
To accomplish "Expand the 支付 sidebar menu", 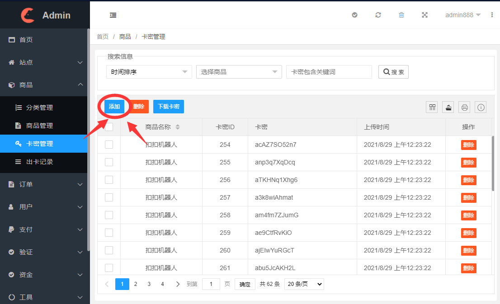I will coord(44,229).
